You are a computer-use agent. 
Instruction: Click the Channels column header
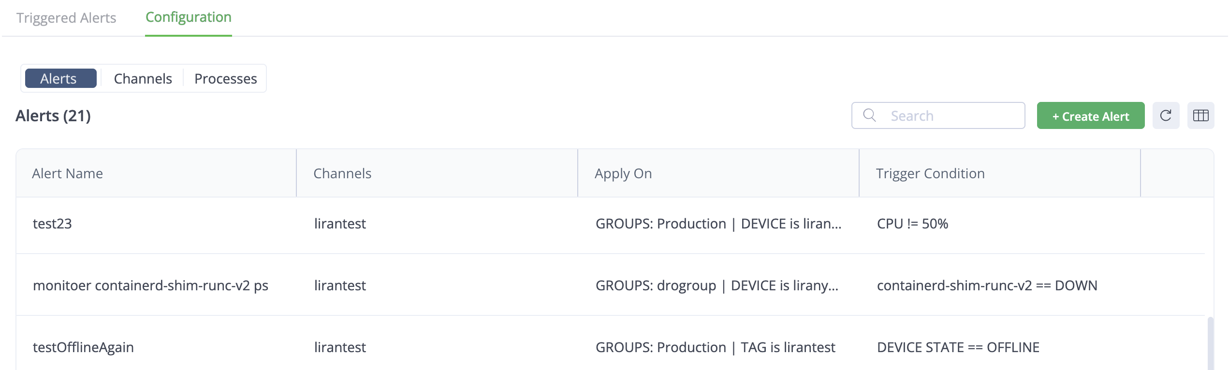(342, 173)
